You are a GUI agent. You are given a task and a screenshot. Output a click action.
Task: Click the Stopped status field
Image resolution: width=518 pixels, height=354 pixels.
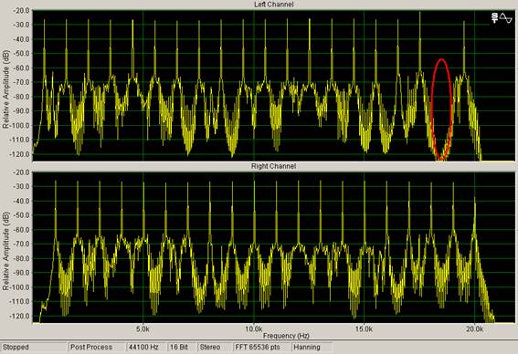point(34,347)
